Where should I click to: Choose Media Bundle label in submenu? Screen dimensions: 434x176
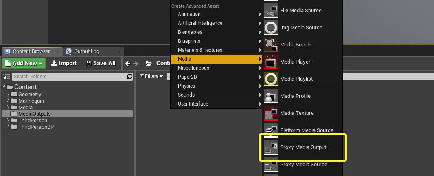click(x=296, y=45)
